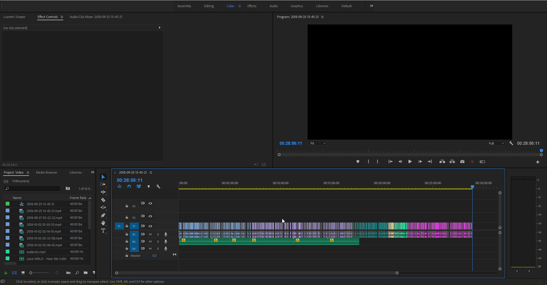Mute audio track A3
The image size is (547, 285).
click(x=150, y=249)
